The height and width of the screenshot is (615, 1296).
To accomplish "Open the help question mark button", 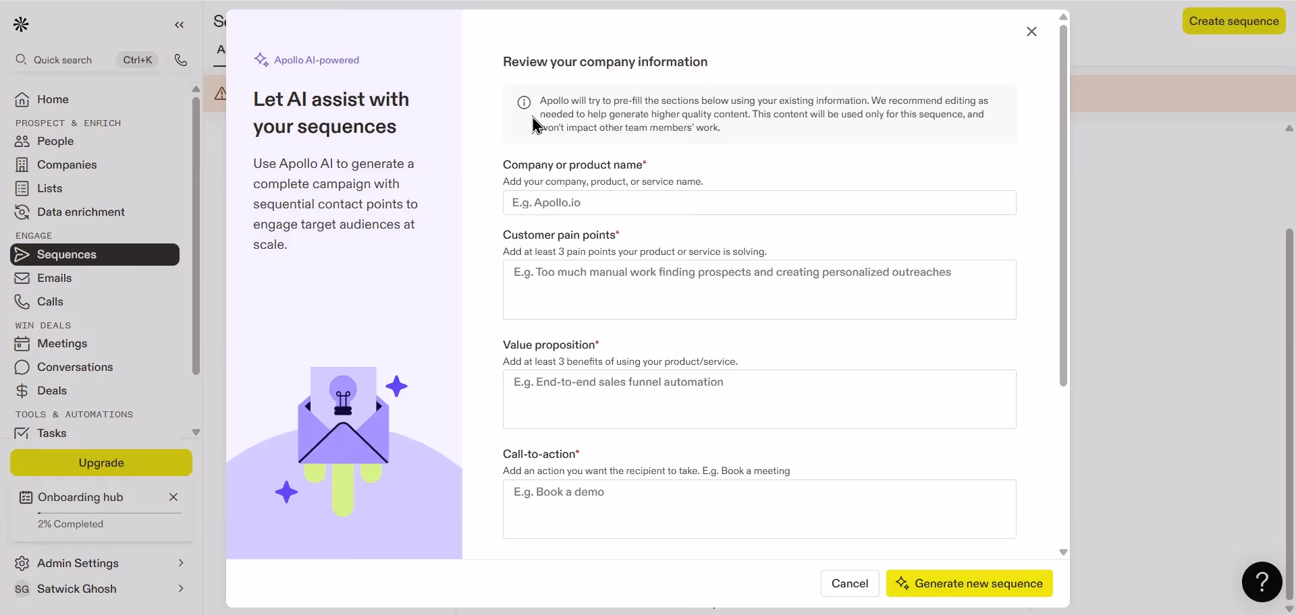I will point(1262,581).
